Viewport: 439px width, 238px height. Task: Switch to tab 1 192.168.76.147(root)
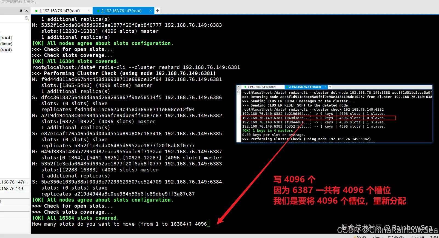[59, 11]
